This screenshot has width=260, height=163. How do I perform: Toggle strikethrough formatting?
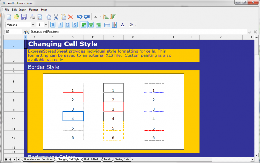pyautogui.click(x=75, y=25)
